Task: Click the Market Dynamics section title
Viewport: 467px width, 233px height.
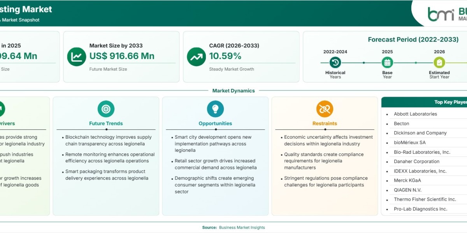Action: (x=233, y=90)
